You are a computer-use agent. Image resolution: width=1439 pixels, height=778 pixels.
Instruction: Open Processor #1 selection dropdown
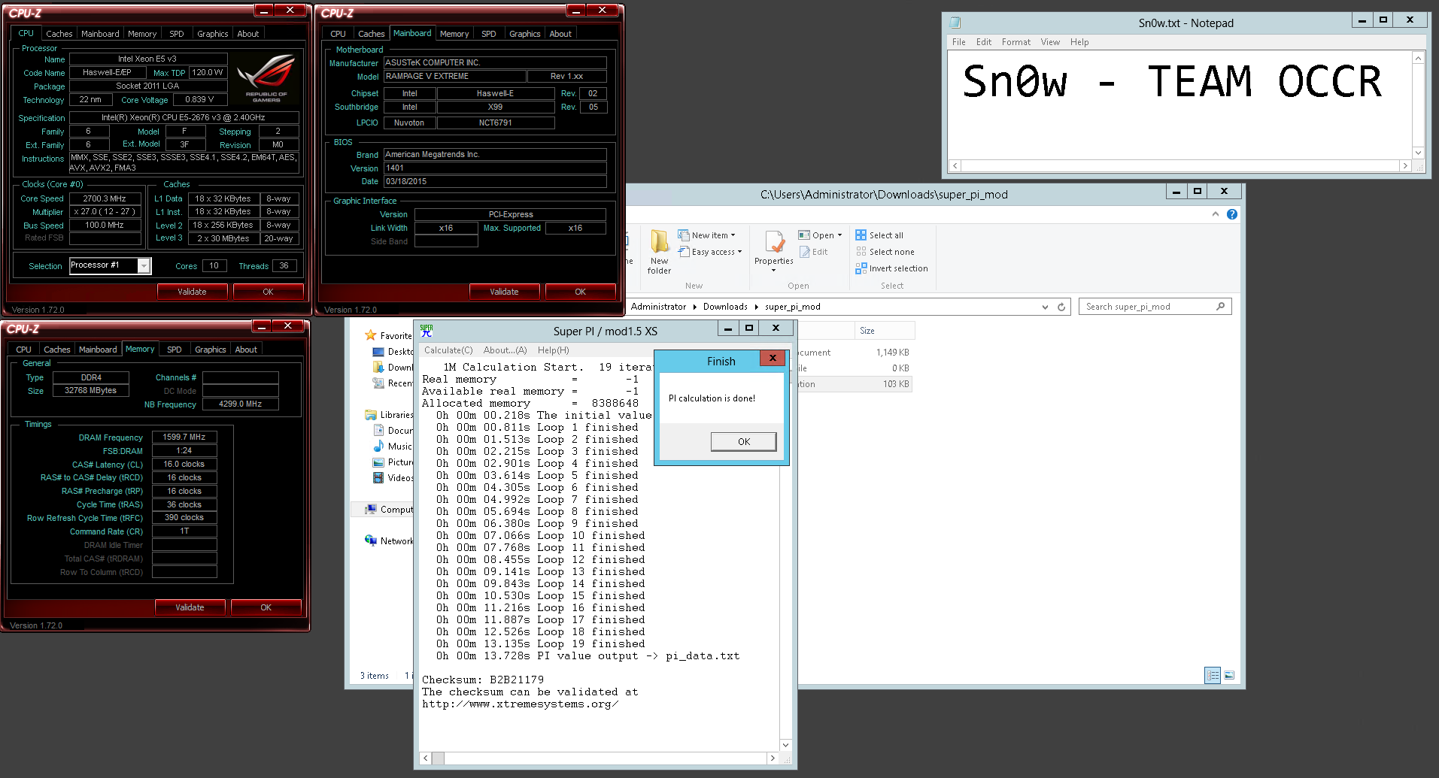[x=144, y=265]
